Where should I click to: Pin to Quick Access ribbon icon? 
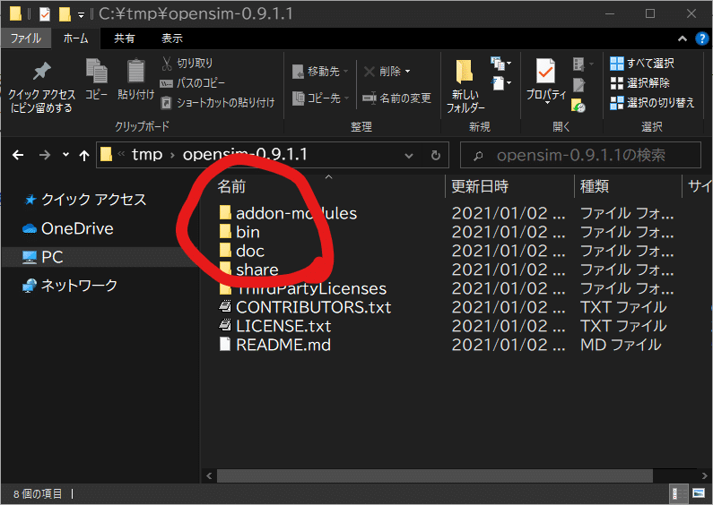41,87
